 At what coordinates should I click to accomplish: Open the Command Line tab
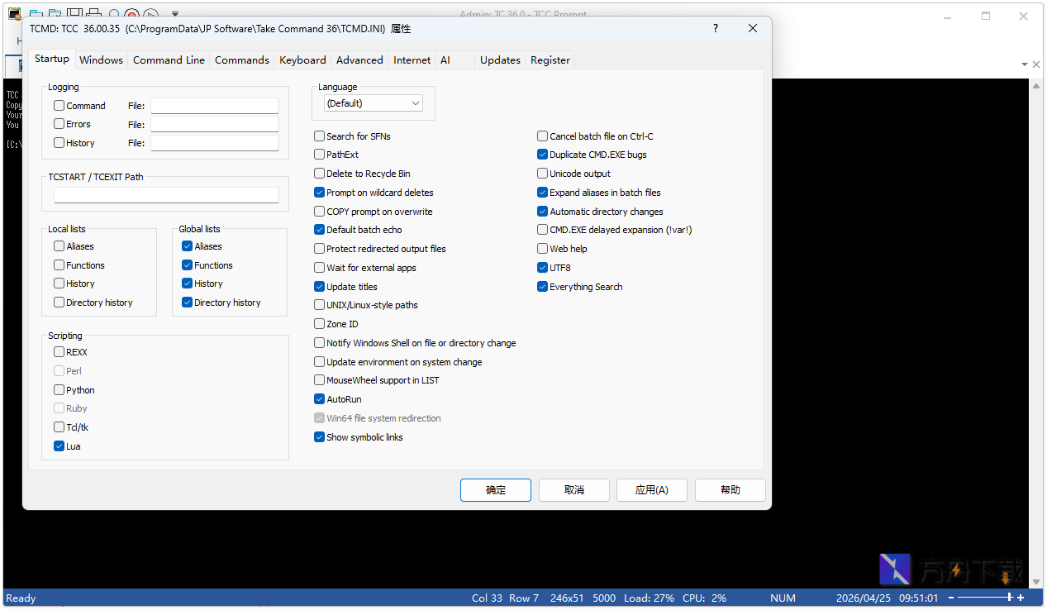[x=169, y=60]
